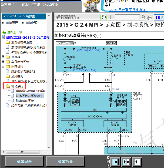
Task: Click the 菜单展开 link at top of tree
Action: pos(12,23)
